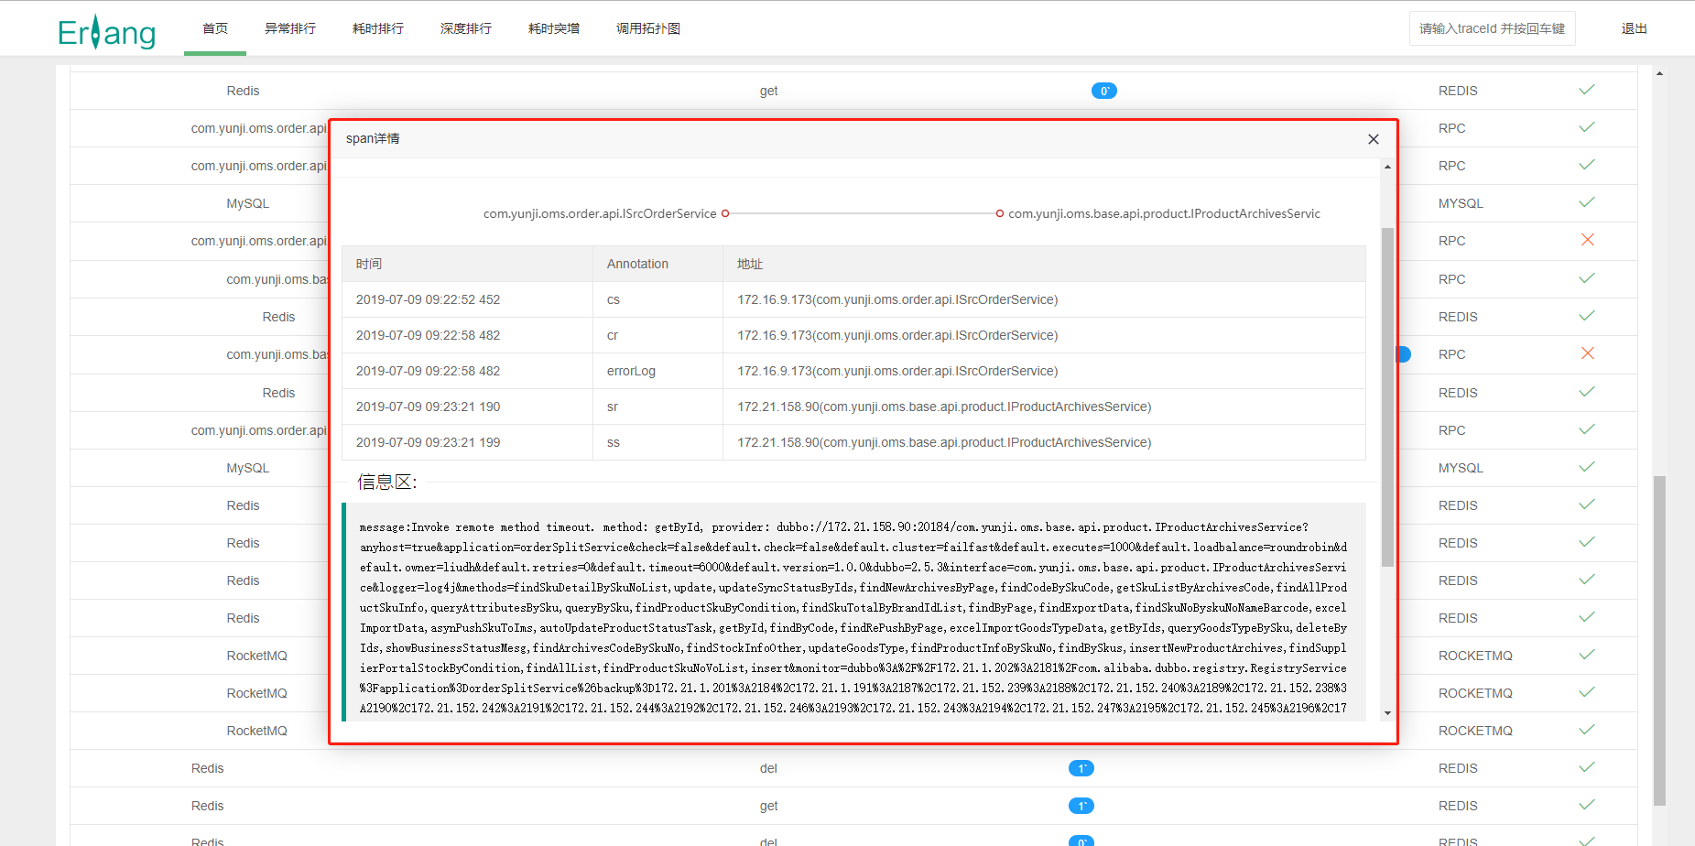The height and width of the screenshot is (846, 1695).
Task: Click the blue duration badge on Redis del row
Action: (x=1081, y=768)
